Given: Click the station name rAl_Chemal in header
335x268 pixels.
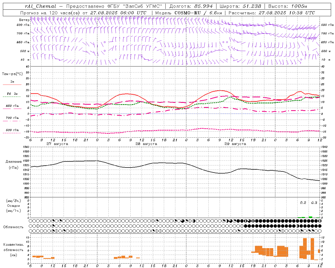Looking at the screenshot, I should click(x=40, y=6).
